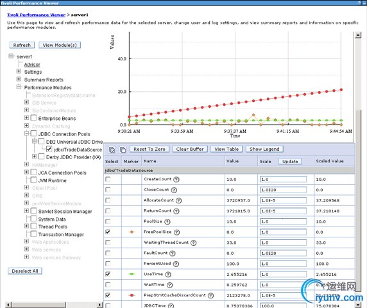Open help for FaultCount metric

(x=173, y=253)
